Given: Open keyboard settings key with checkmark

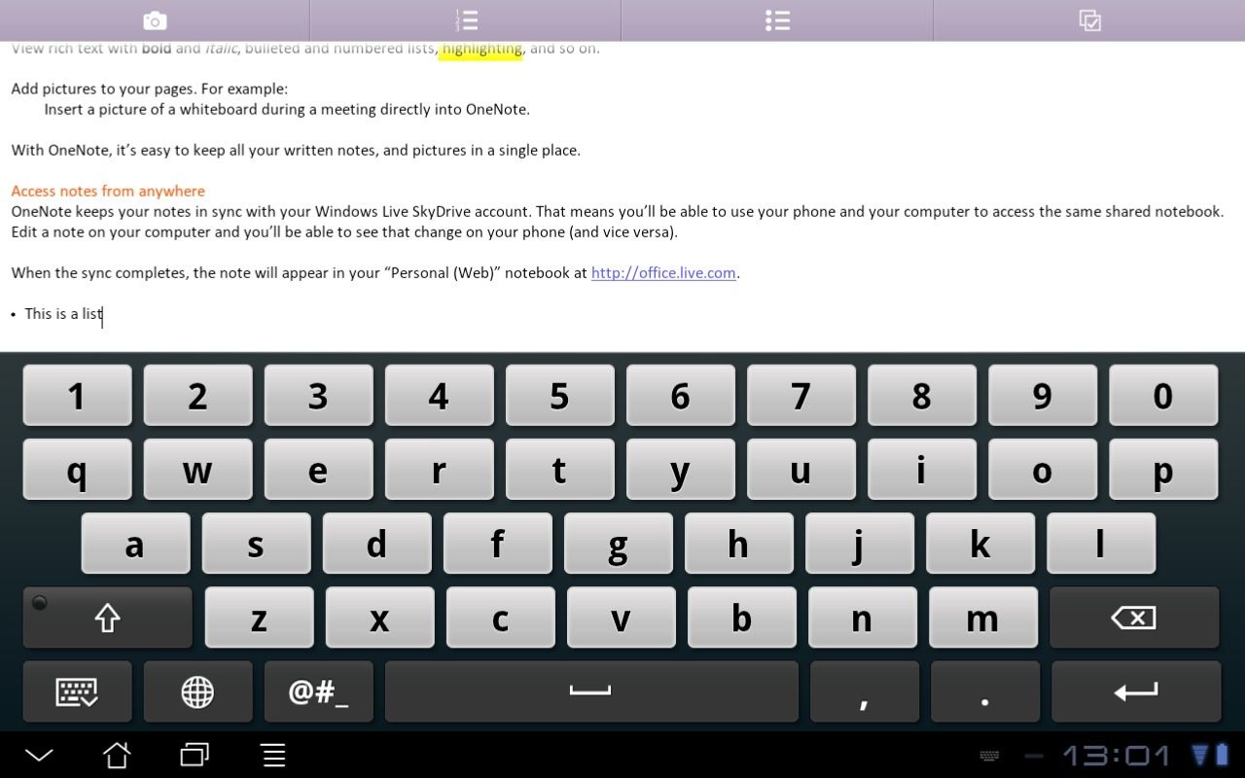Looking at the screenshot, I should [77, 691].
